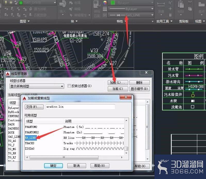Click the Match Properties (特性匹配) icon

coord(97,5)
